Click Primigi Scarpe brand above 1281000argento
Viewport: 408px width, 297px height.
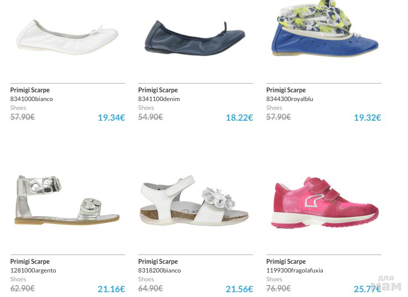[x=30, y=262]
